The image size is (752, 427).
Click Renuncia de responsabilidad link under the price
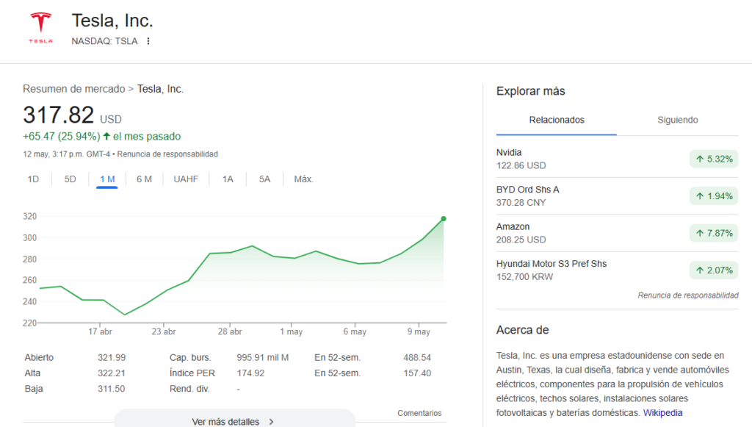pos(167,154)
